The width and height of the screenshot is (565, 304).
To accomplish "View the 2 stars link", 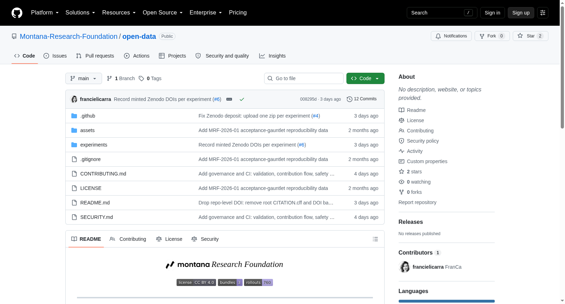I will (x=410, y=172).
